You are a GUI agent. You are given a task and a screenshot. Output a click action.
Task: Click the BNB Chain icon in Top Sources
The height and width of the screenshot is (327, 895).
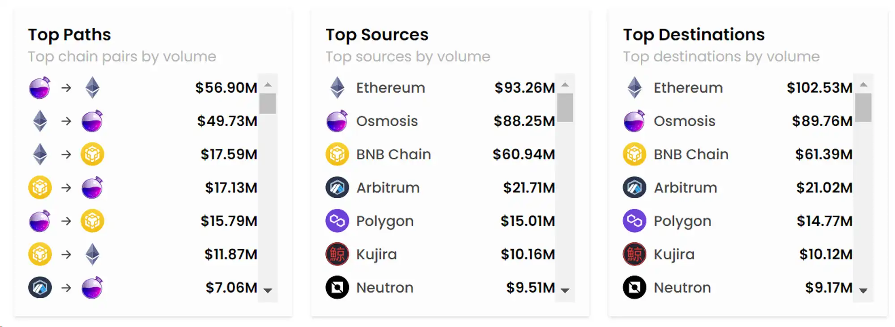click(x=337, y=154)
